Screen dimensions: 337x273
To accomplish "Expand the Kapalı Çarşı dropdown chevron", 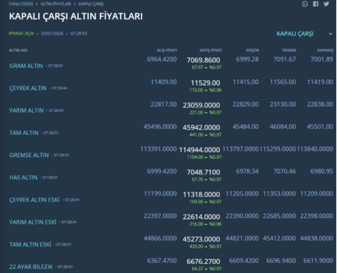I will pos(330,34).
